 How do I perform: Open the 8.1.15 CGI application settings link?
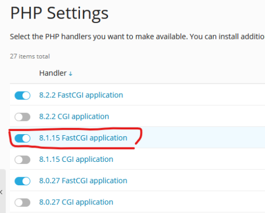(x=76, y=160)
